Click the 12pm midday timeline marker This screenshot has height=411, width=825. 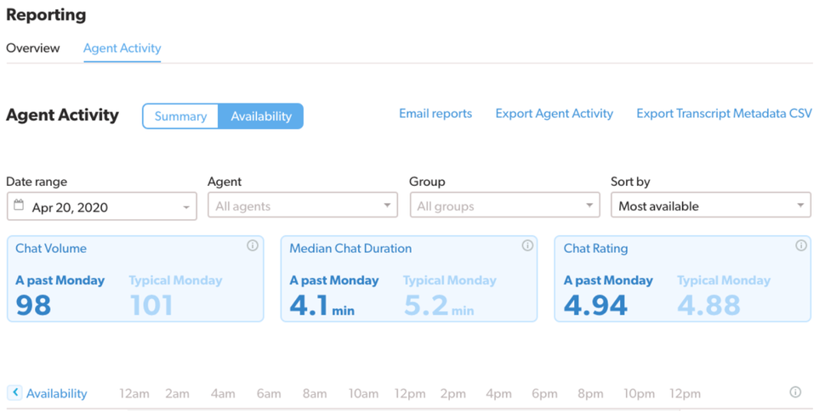pos(410,393)
